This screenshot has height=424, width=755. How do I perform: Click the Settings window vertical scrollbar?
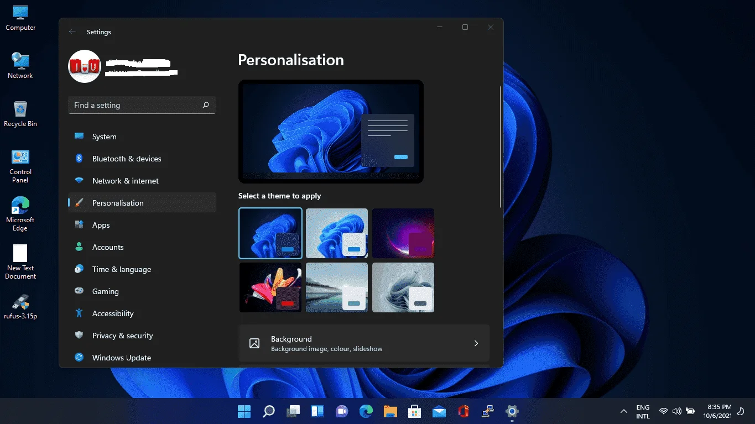click(501, 146)
